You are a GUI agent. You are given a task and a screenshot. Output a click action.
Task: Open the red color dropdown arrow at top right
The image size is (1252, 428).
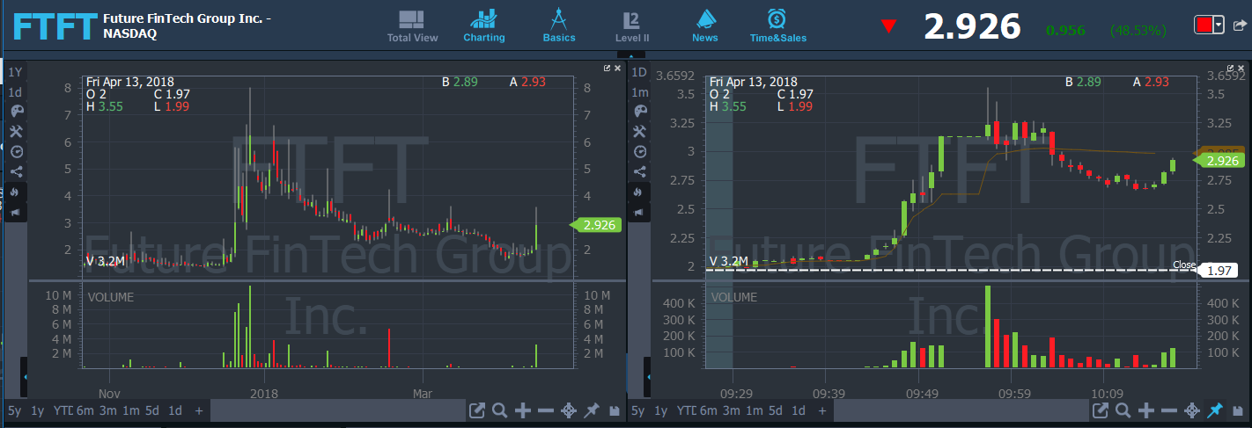click(1219, 25)
